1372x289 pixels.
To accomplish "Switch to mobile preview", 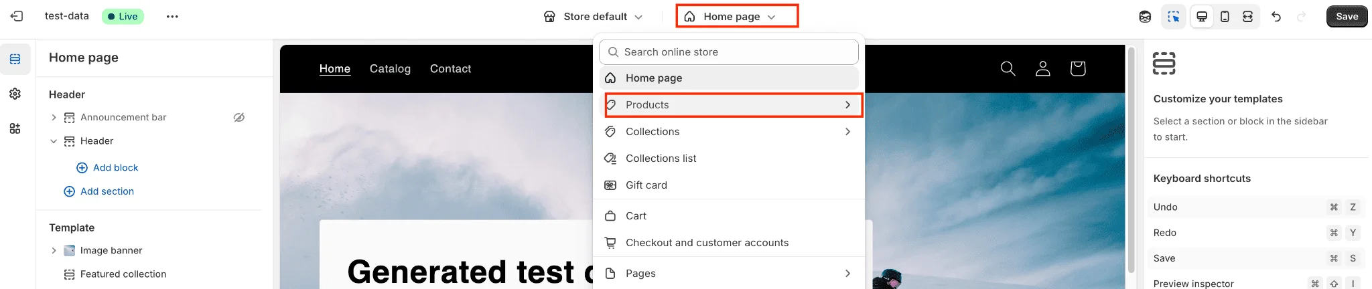I will (1225, 17).
